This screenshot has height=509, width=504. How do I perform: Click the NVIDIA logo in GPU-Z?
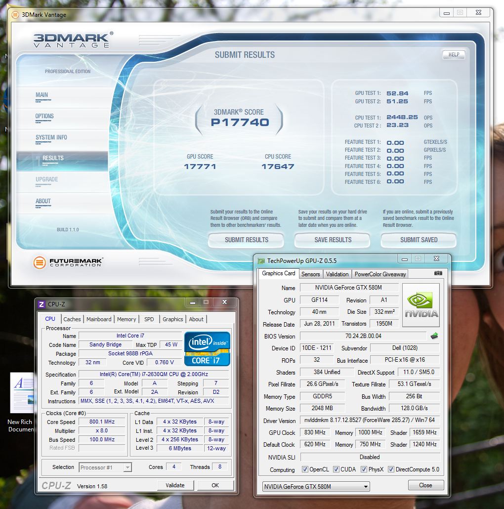pyautogui.click(x=421, y=305)
